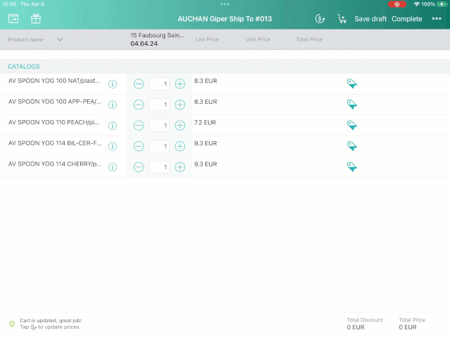
Task: Tap the AUCHAN Giper Ship To #013 title
Action: pos(225,19)
